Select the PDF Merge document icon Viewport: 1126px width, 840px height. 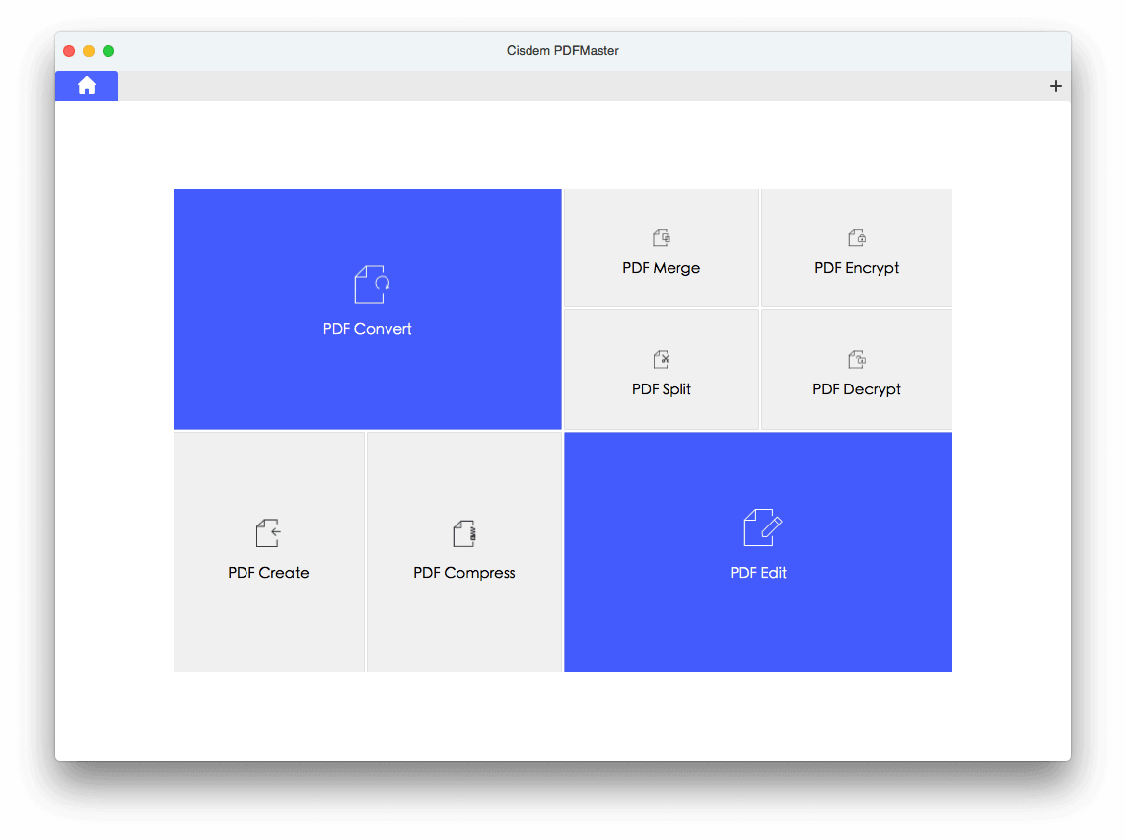pos(661,237)
